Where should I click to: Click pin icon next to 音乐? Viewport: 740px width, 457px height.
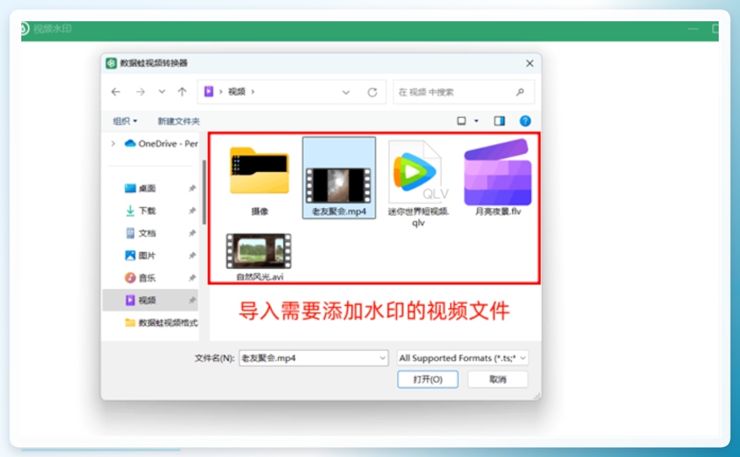(x=192, y=278)
